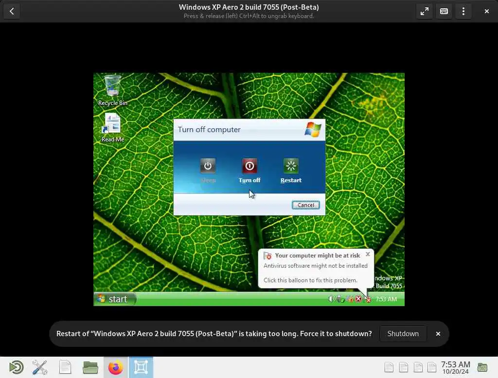The image size is (498, 378).
Task: Click the second workspace page icon
Action: click(x=404, y=367)
